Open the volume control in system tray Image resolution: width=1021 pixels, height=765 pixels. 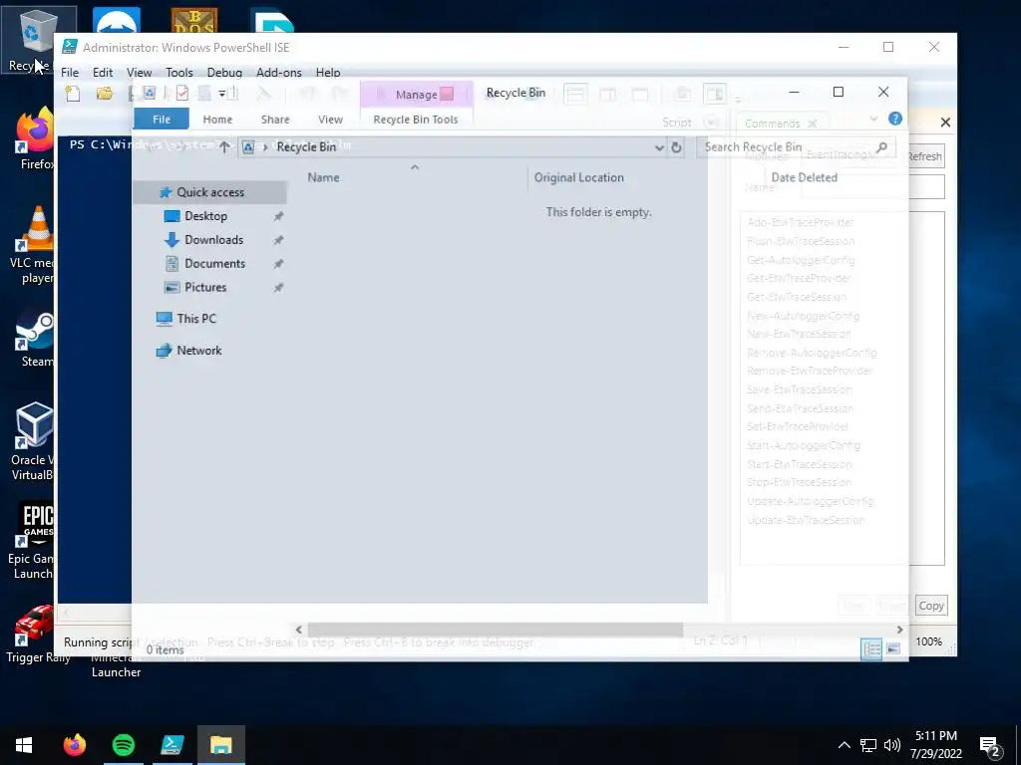[892, 745]
